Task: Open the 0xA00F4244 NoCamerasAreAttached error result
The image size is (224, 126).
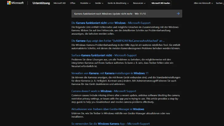Action: (x=118, y=41)
